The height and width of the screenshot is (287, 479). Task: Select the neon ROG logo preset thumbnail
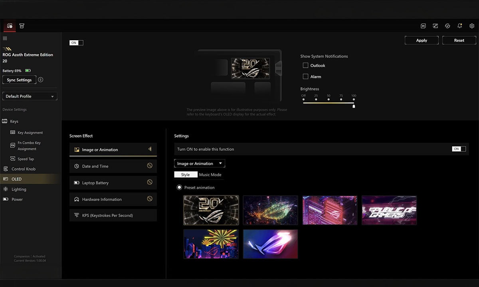pyautogui.click(x=271, y=244)
